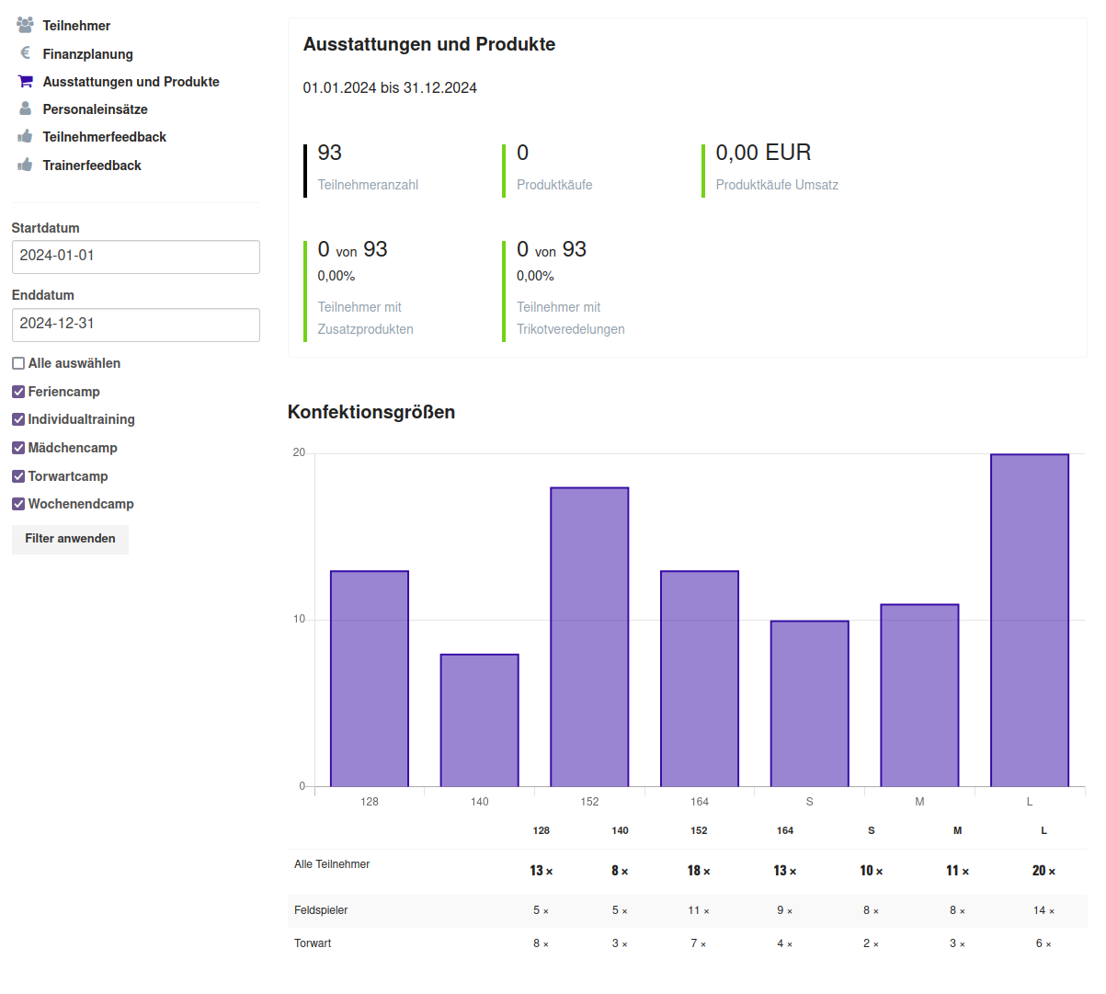Click the Euro icon for Finanzplanung
This screenshot has width=1106, height=994.
pyautogui.click(x=25, y=53)
